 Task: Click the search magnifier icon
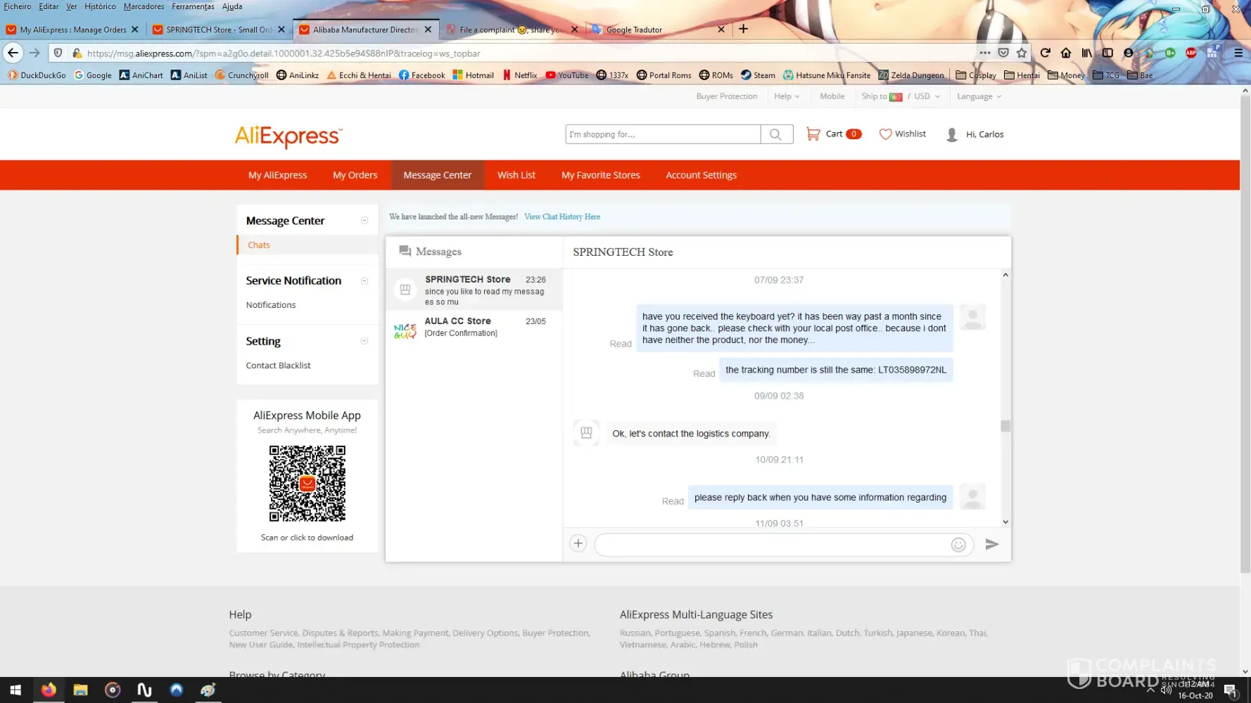pyautogui.click(x=775, y=134)
